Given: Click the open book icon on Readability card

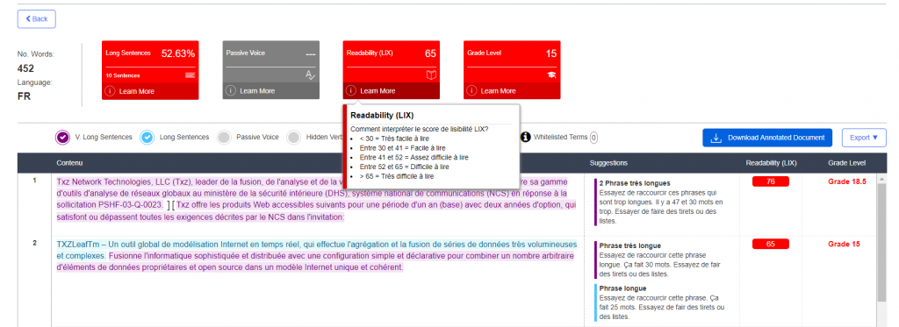Looking at the screenshot, I should click(x=430, y=75).
